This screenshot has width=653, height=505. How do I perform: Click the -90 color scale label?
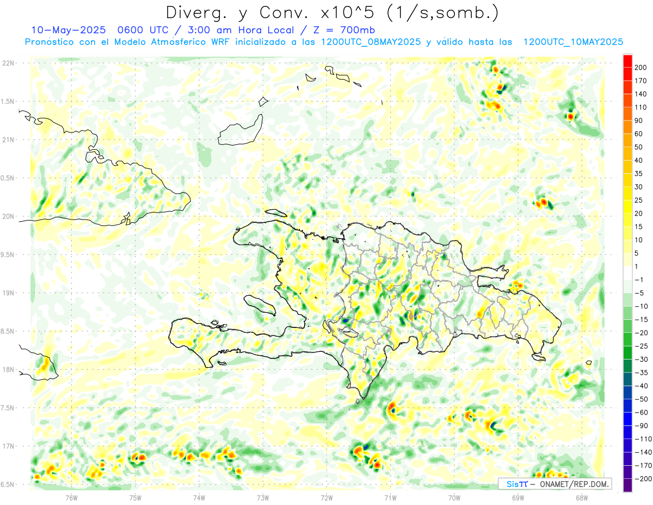click(x=641, y=426)
